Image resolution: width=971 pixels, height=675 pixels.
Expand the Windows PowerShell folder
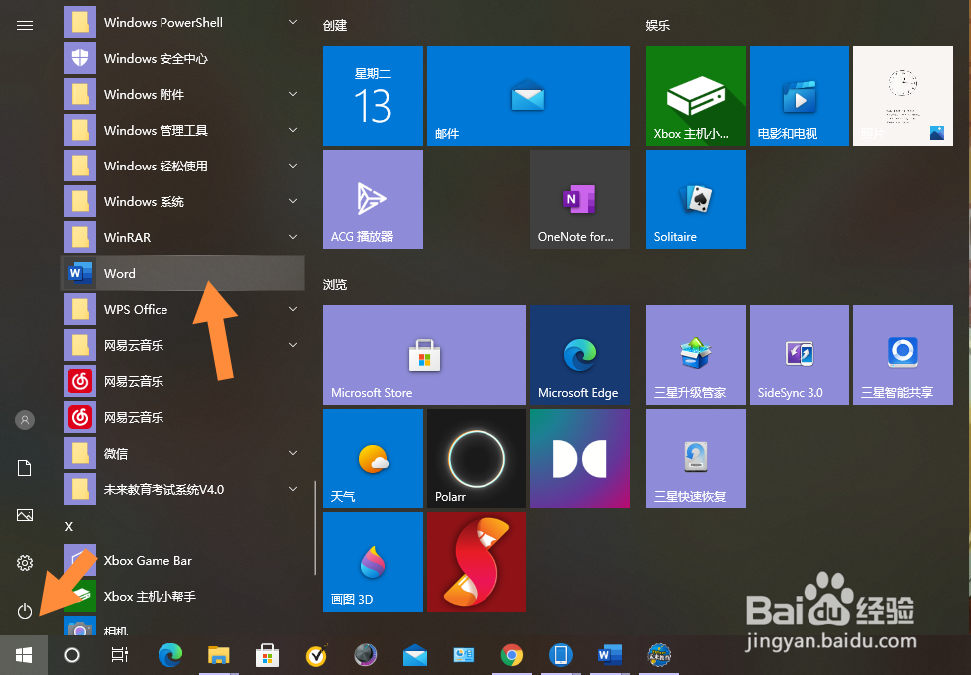(x=182, y=22)
